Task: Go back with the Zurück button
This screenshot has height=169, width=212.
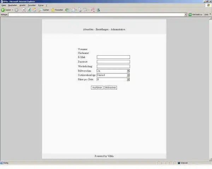Action: coord(6,10)
